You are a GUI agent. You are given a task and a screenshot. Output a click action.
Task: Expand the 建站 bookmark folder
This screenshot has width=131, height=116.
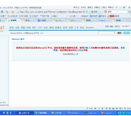(54, 16)
